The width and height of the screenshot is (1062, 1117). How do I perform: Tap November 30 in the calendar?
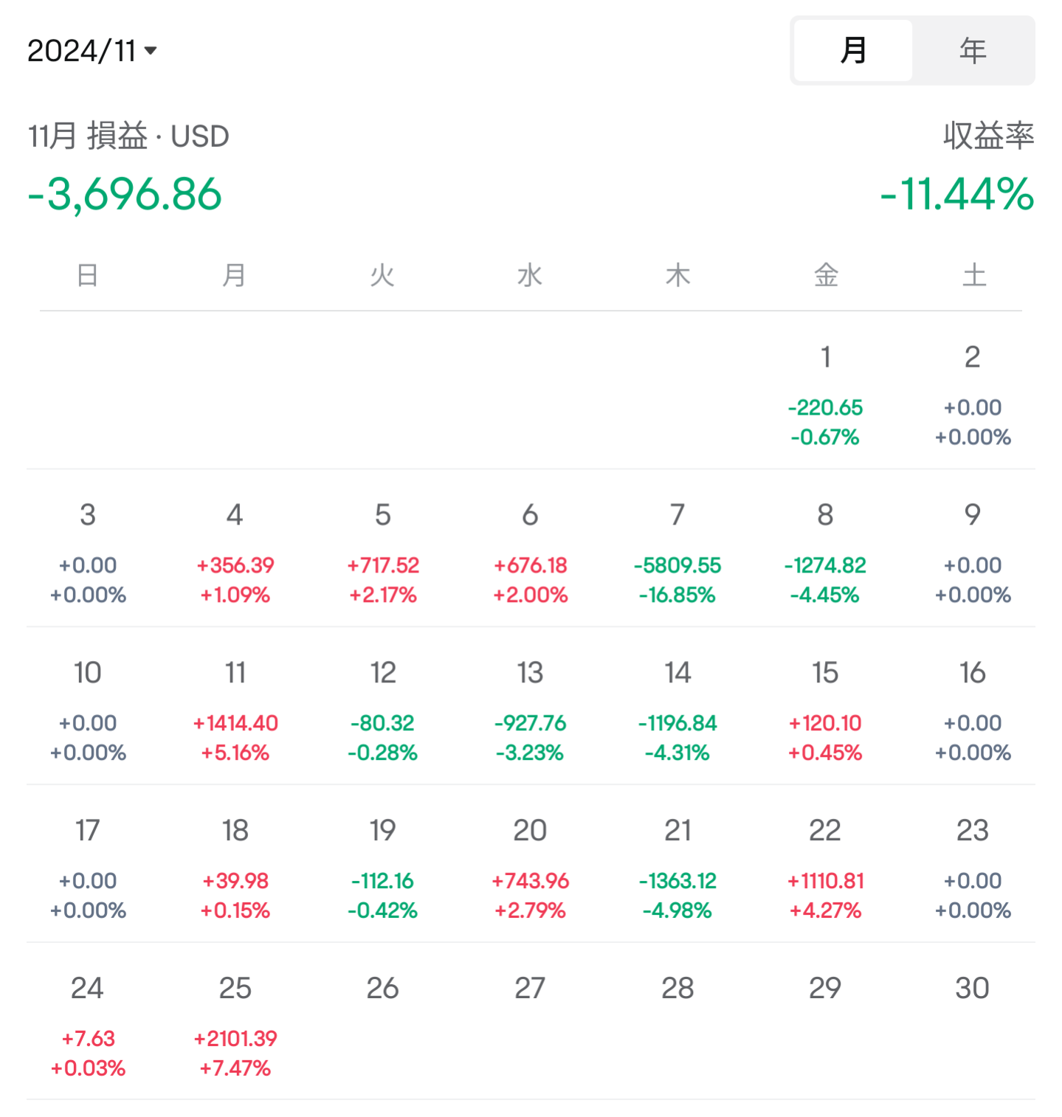click(x=973, y=988)
